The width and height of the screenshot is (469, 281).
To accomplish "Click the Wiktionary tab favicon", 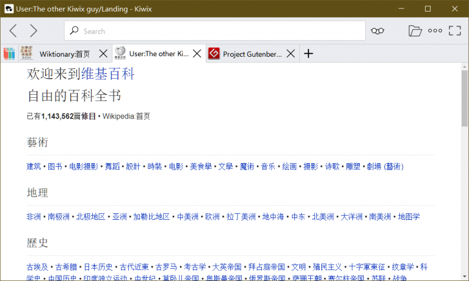I will click(27, 53).
